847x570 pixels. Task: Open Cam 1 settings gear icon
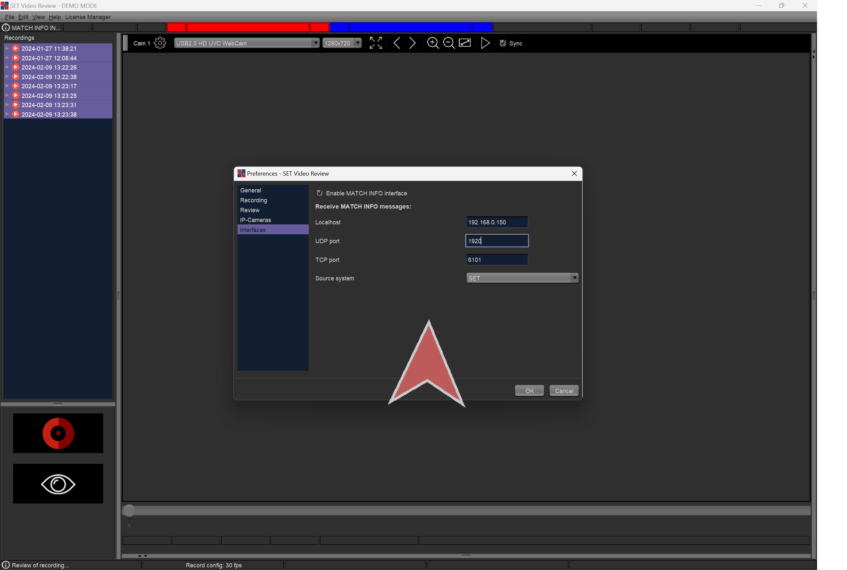coord(159,43)
